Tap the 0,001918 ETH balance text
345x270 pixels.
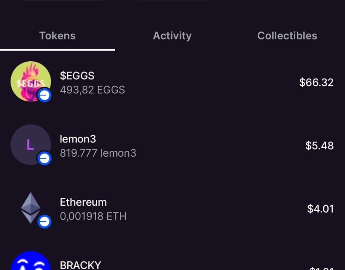93,216
